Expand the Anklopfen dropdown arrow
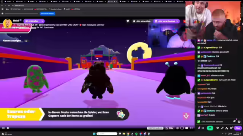 click(x=42, y=21)
